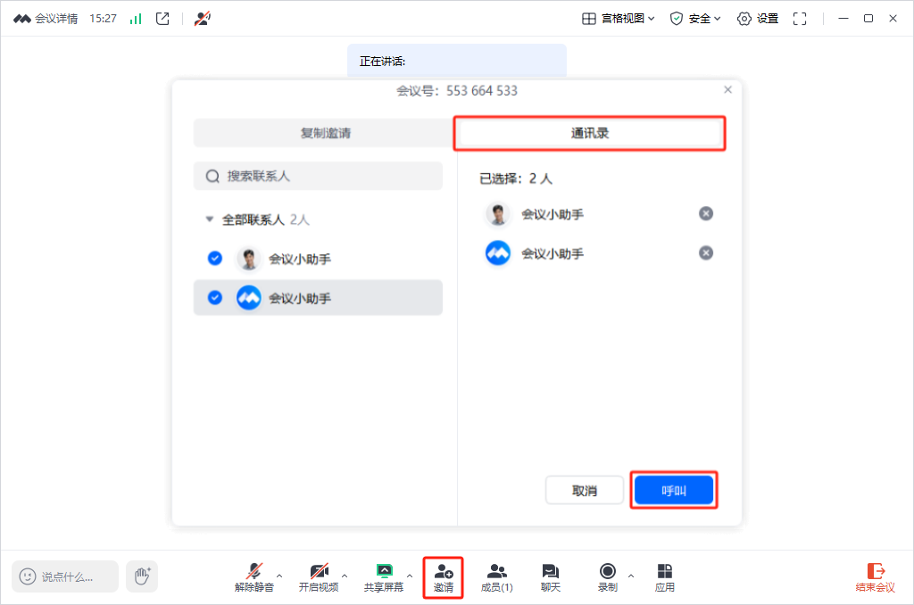This screenshot has height=605, width=914.
Task: Enter full screen mode
Action: 800,19
